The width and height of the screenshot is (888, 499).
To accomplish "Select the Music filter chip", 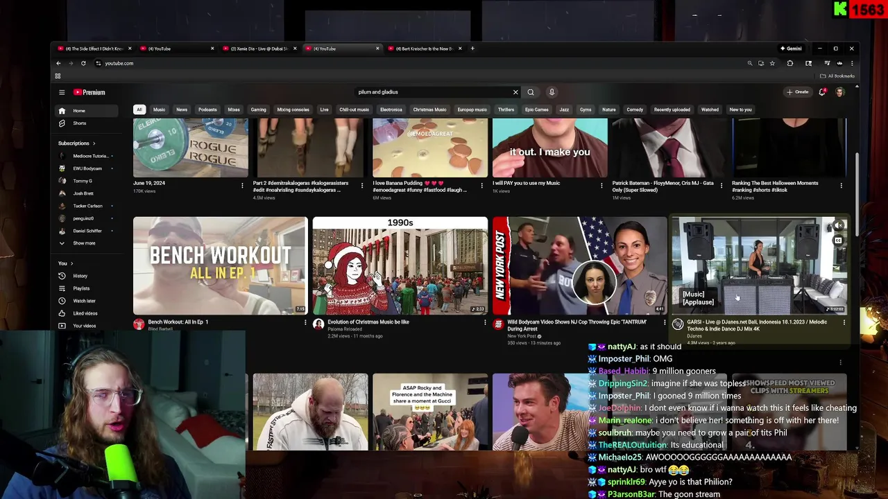I will coord(159,110).
